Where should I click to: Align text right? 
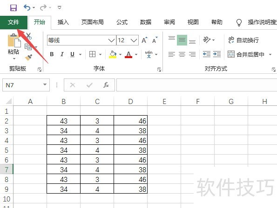[x=192, y=54]
